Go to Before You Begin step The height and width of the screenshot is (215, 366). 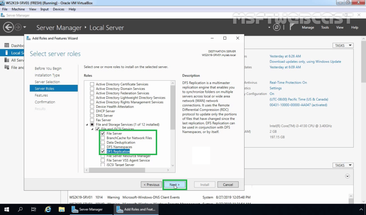click(48, 68)
